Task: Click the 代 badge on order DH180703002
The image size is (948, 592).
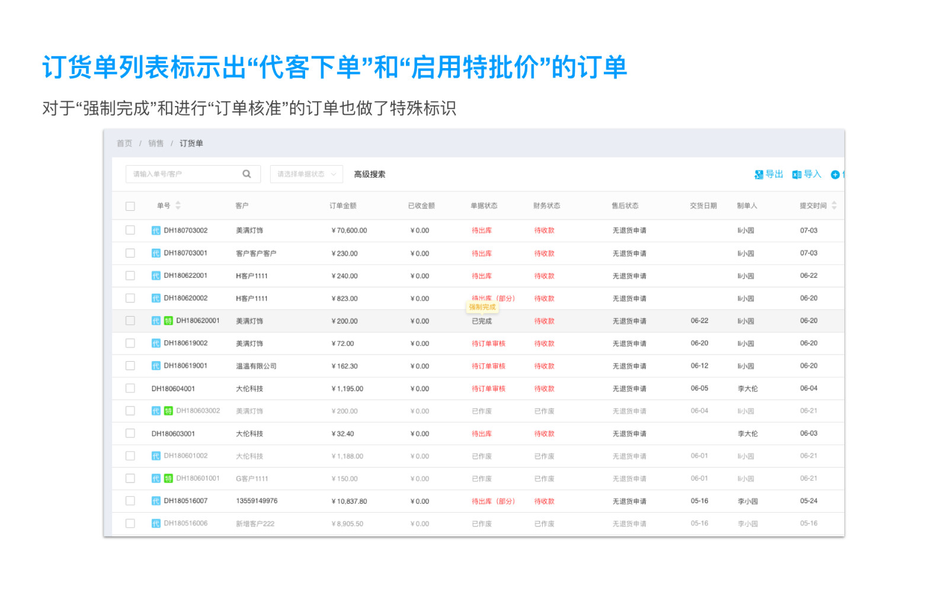Action: [x=156, y=231]
